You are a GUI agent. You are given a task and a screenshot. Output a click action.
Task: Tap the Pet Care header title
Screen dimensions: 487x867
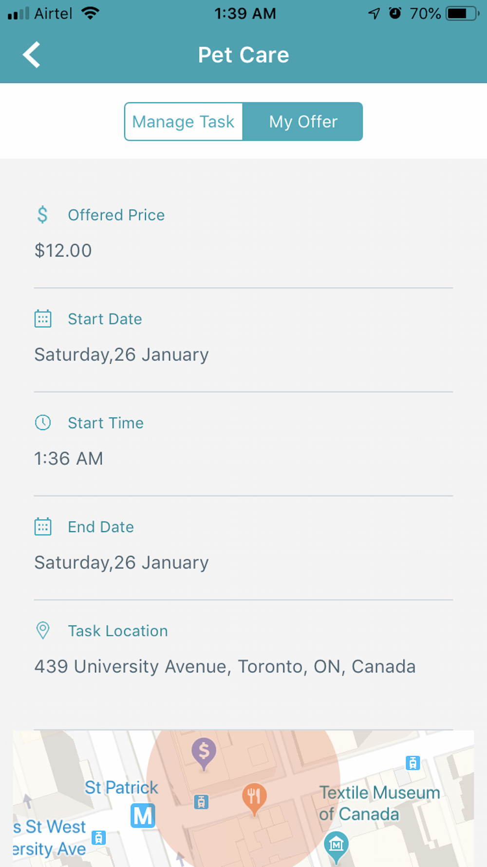(x=243, y=55)
